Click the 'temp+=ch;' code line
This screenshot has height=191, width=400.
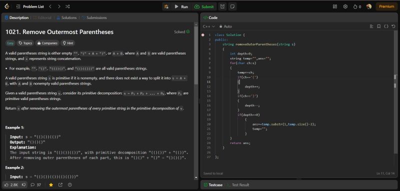(x=245, y=72)
